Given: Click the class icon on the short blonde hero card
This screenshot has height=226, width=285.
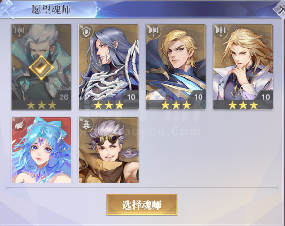Looking at the screenshot, I should (154, 31).
